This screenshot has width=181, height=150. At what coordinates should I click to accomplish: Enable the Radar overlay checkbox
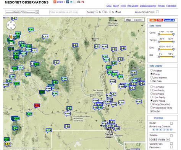click(x=171, y=123)
